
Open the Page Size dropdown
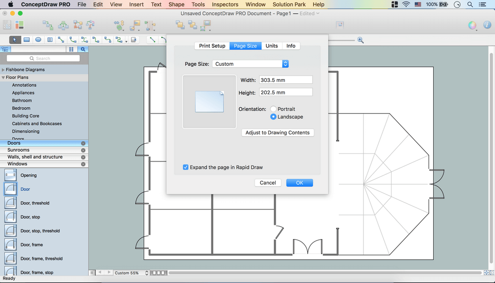(250, 64)
